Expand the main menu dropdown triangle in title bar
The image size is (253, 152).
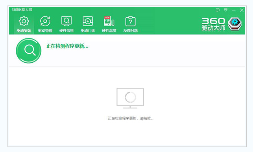point(225,10)
